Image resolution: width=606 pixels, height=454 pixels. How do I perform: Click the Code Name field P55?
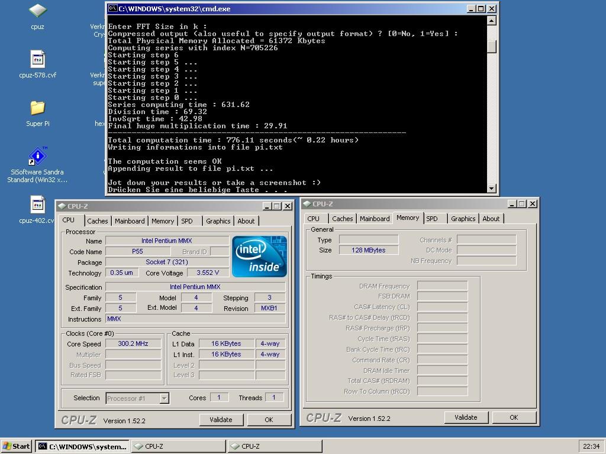click(137, 251)
